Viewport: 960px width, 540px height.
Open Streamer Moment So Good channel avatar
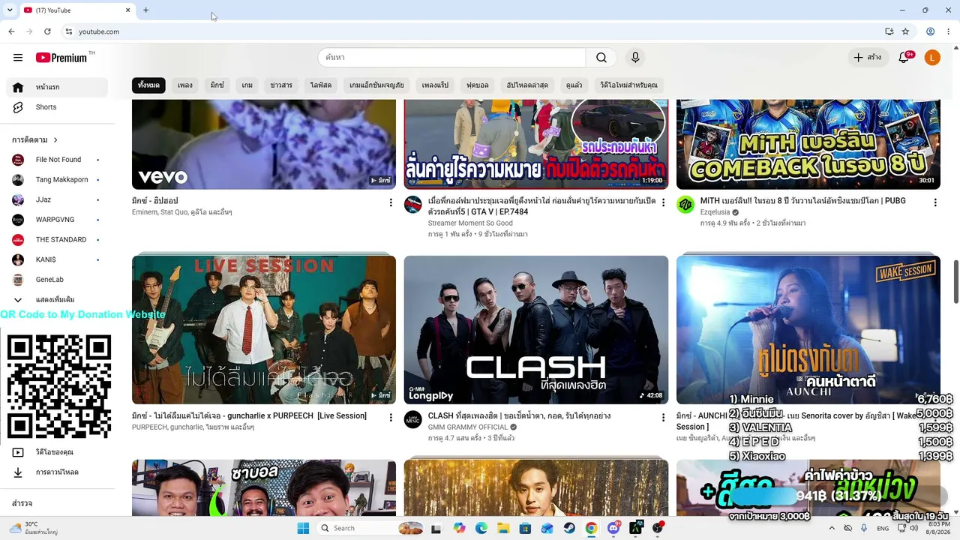(413, 205)
